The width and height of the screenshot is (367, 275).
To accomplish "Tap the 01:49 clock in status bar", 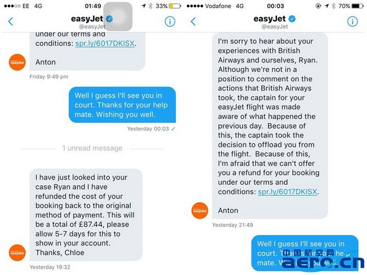I will point(93,6).
